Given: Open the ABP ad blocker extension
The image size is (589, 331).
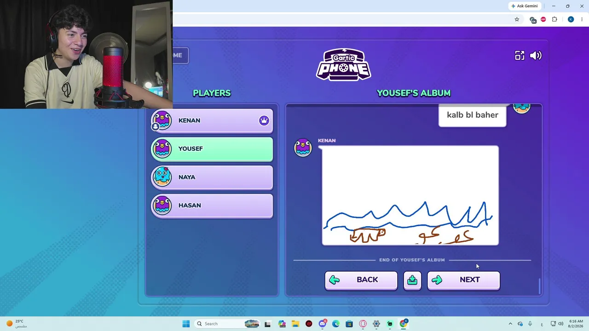Looking at the screenshot, I should click(543, 19).
